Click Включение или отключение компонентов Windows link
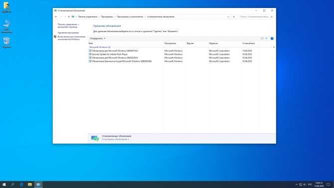This screenshot has height=188, width=334. pos(71,38)
